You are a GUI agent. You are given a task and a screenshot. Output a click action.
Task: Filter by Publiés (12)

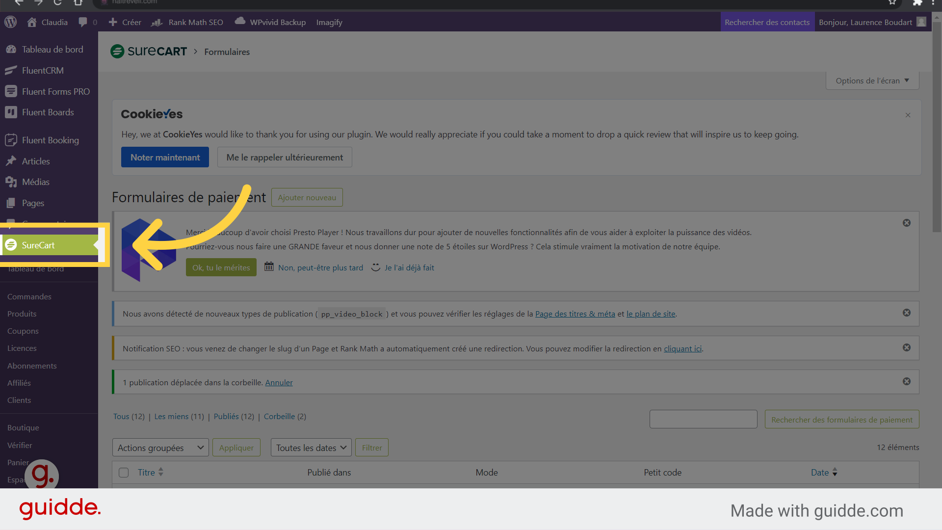[x=234, y=416]
